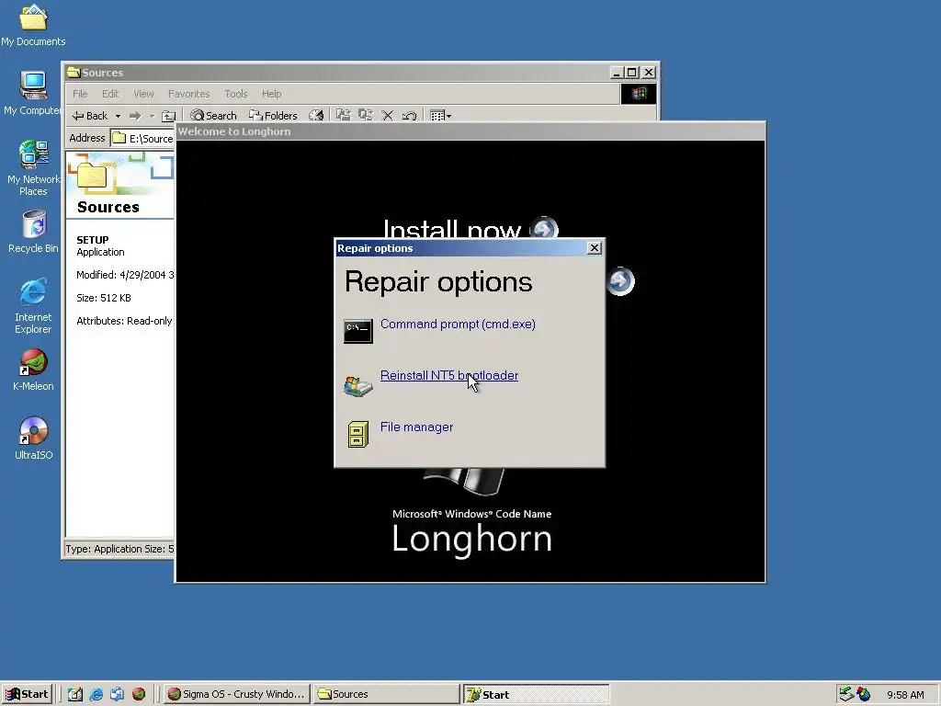Open Edit menu in Sources window

[x=110, y=94]
